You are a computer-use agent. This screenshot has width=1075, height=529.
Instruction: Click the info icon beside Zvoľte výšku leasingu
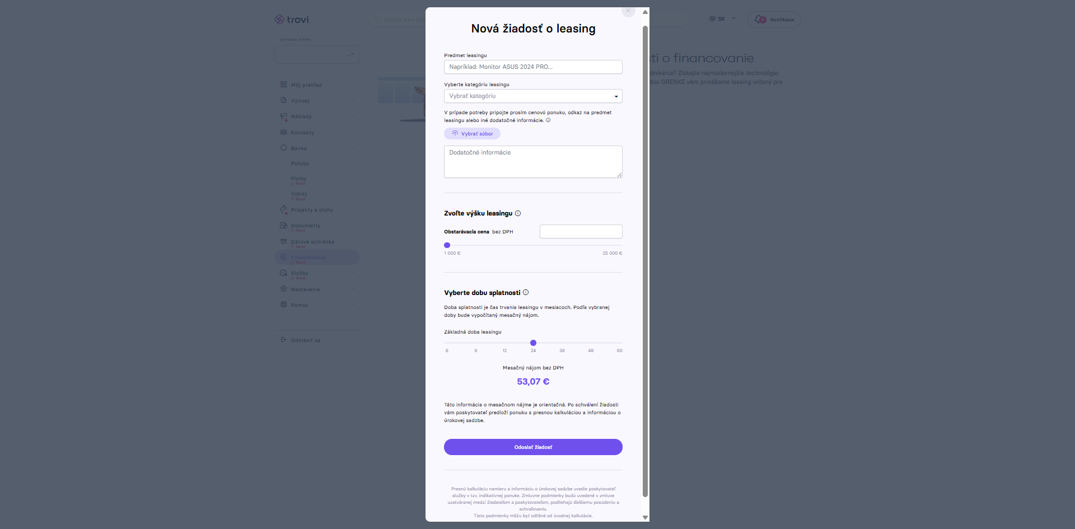[x=518, y=213]
